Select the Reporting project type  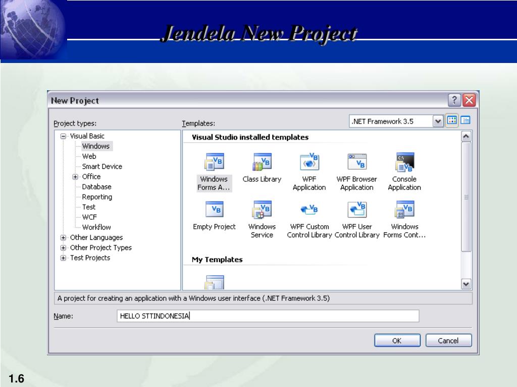tap(97, 197)
